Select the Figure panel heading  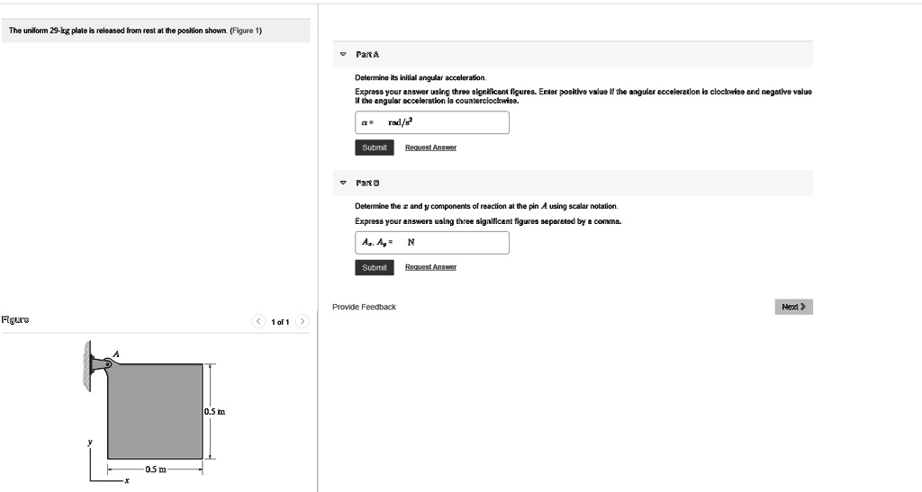point(15,320)
